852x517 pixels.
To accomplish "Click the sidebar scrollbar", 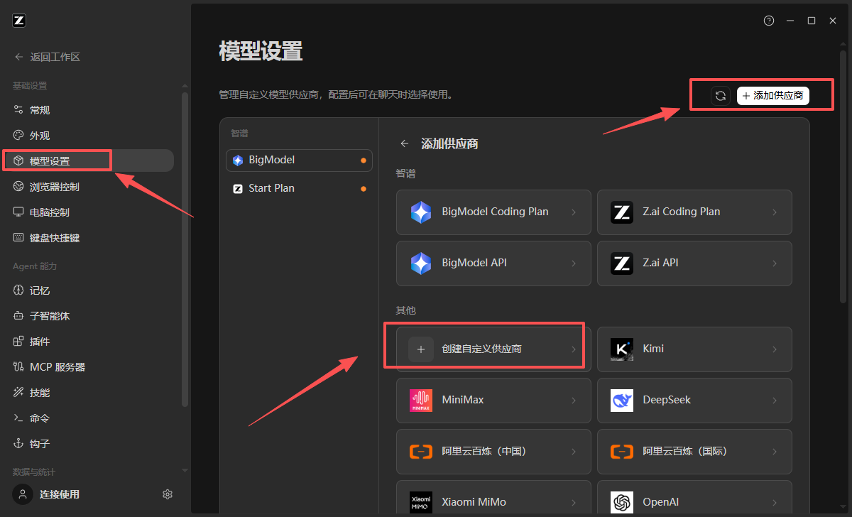I will [x=185, y=249].
